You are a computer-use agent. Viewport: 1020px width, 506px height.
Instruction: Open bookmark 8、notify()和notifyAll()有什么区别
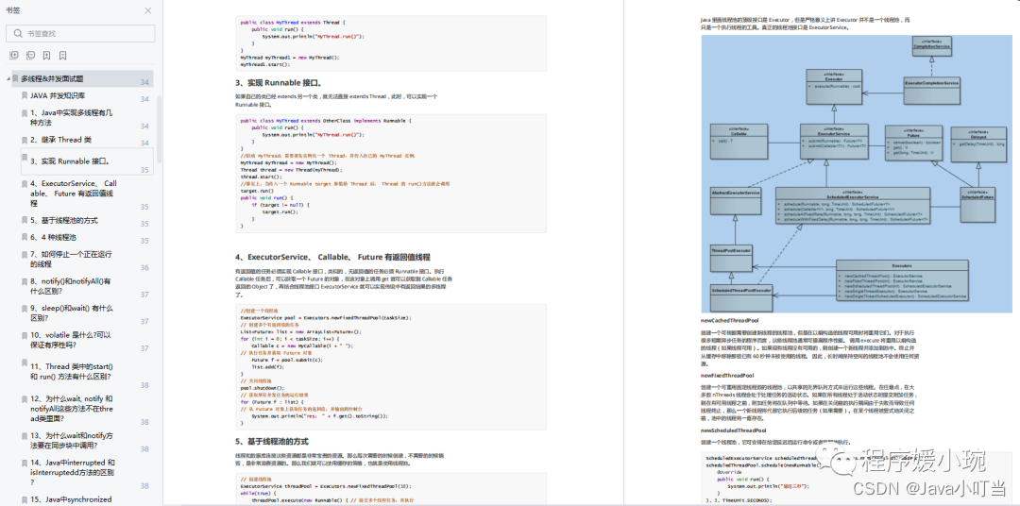70,287
